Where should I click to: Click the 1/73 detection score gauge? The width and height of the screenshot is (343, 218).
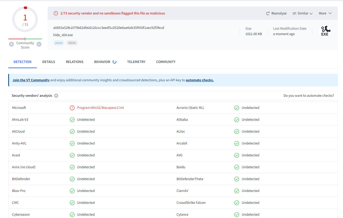(25, 19)
